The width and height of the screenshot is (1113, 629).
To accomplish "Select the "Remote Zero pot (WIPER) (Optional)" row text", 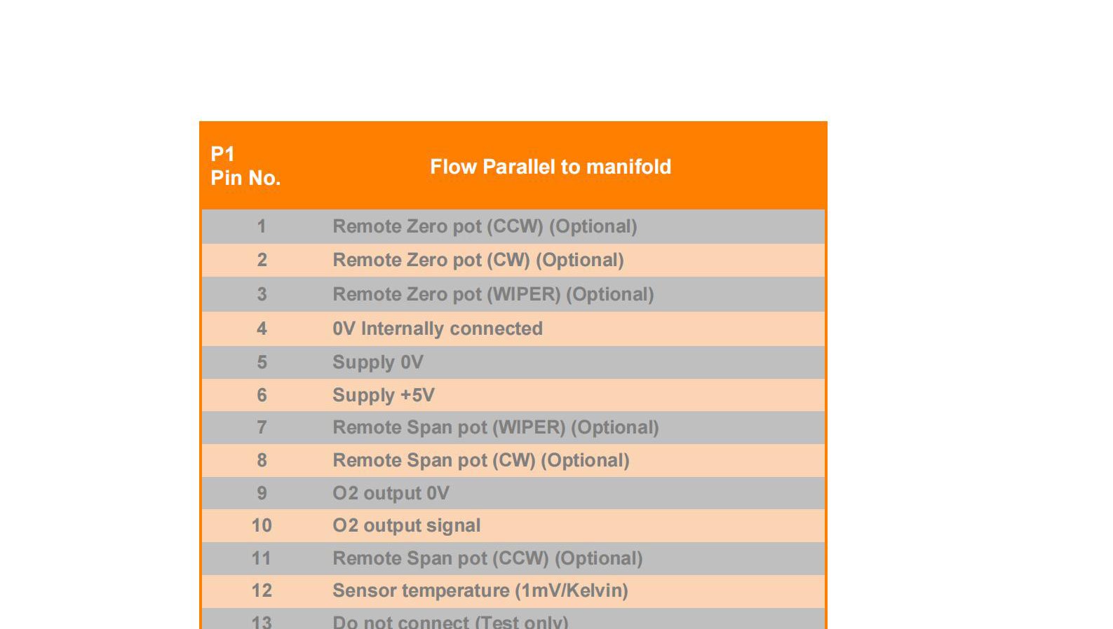I will click(493, 294).
